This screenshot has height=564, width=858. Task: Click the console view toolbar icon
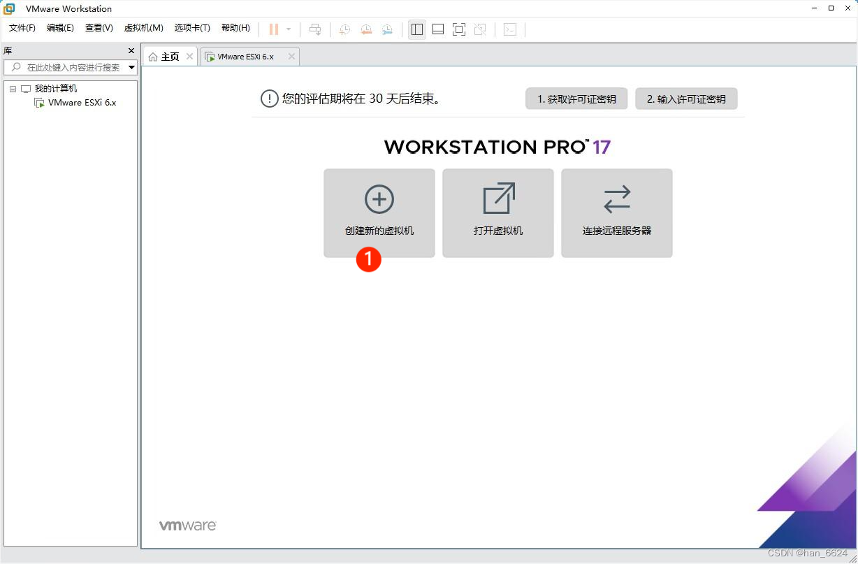coord(510,29)
